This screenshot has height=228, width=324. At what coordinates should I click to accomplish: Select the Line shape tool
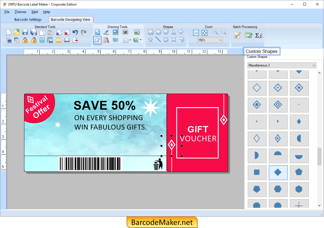point(158,40)
